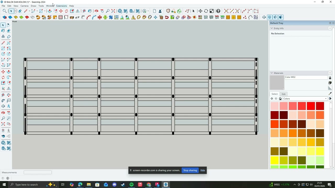The width and height of the screenshot is (335, 188).
Task: Choose the Rectangle tool in left toolbar
Action: 3,49
